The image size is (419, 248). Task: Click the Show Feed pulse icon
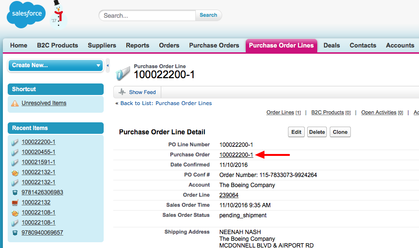tap(122, 92)
